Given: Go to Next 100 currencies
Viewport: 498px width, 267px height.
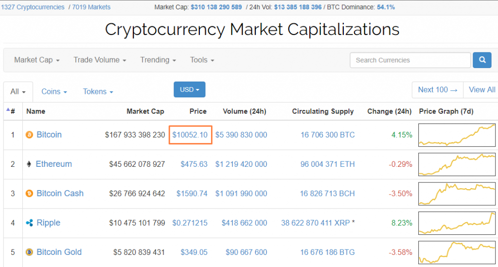Looking at the screenshot, I should click(x=437, y=89).
